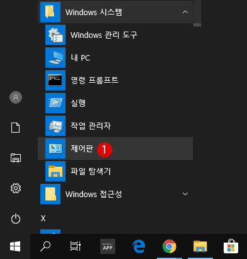This screenshot has width=247, height=259.
Task: Open 파일 탐색기 folder icon
Action: 55,171
